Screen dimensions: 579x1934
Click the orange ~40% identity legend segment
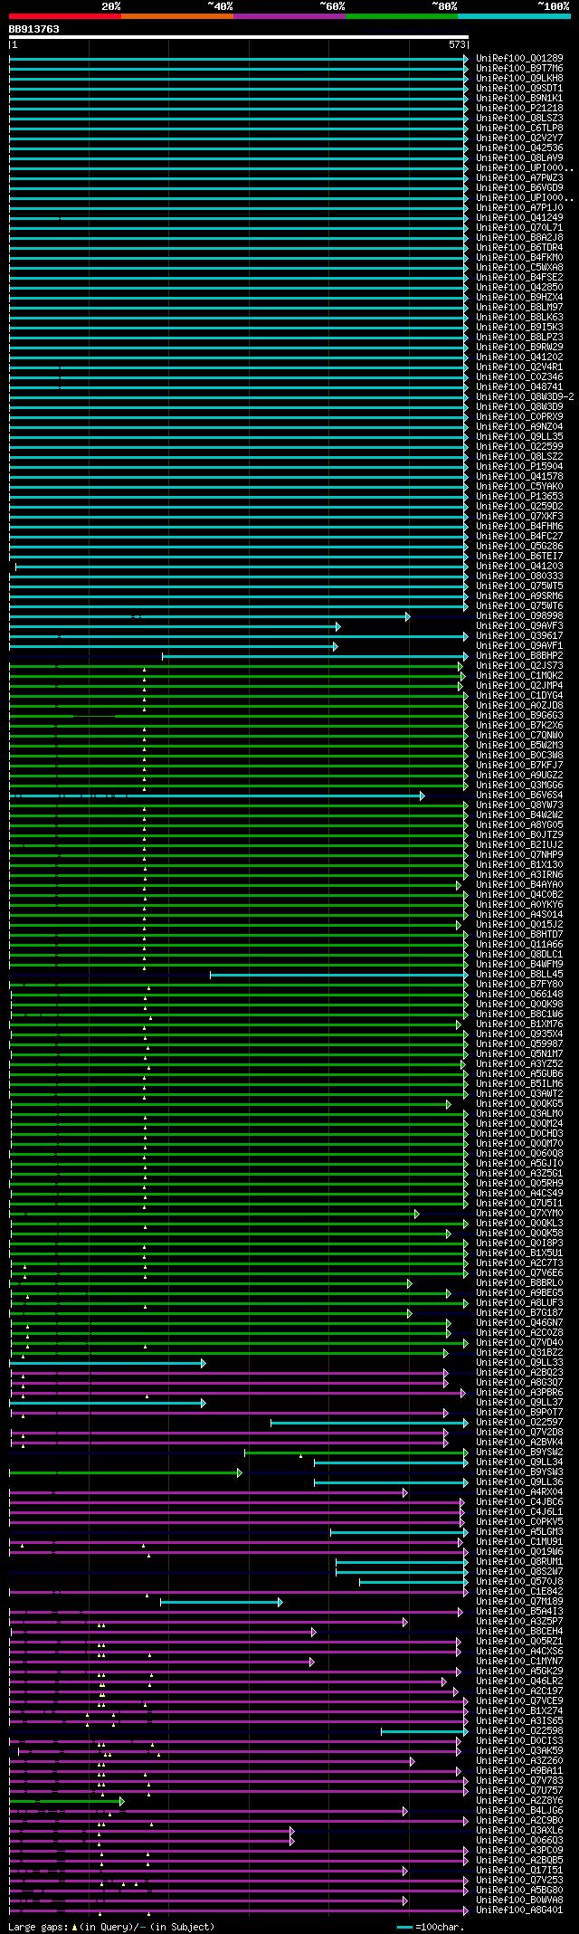coord(177,16)
